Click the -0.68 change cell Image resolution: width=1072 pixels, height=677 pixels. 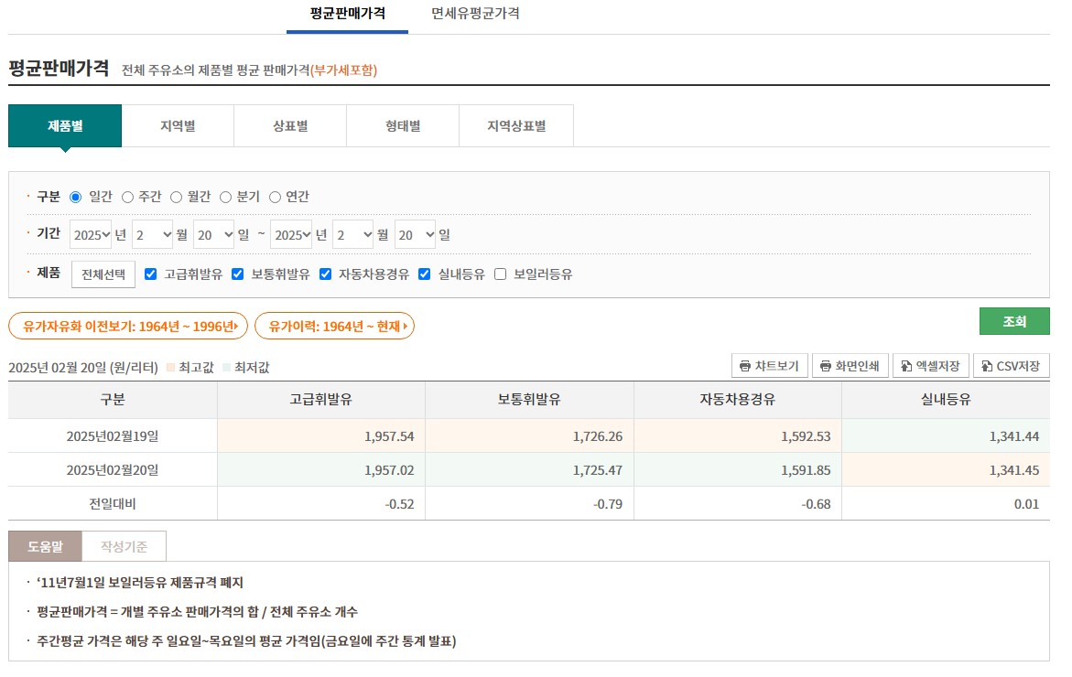[738, 504]
